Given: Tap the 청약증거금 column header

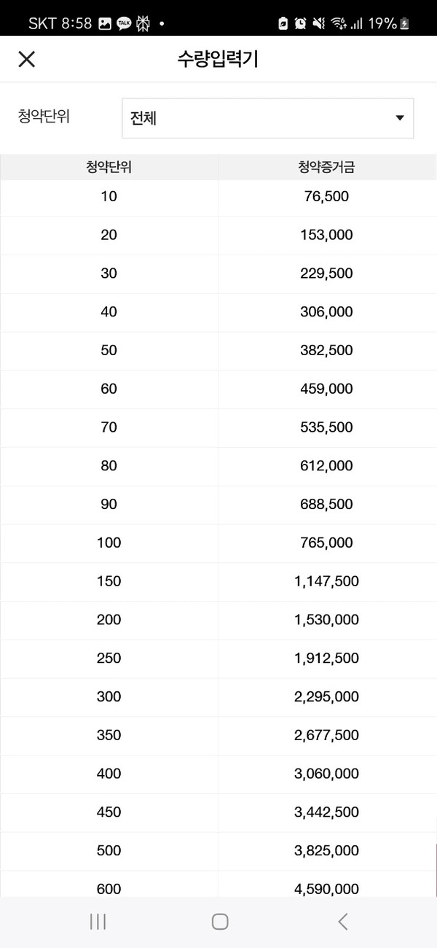Looking at the screenshot, I should pyautogui.click(x=326, y=167).
